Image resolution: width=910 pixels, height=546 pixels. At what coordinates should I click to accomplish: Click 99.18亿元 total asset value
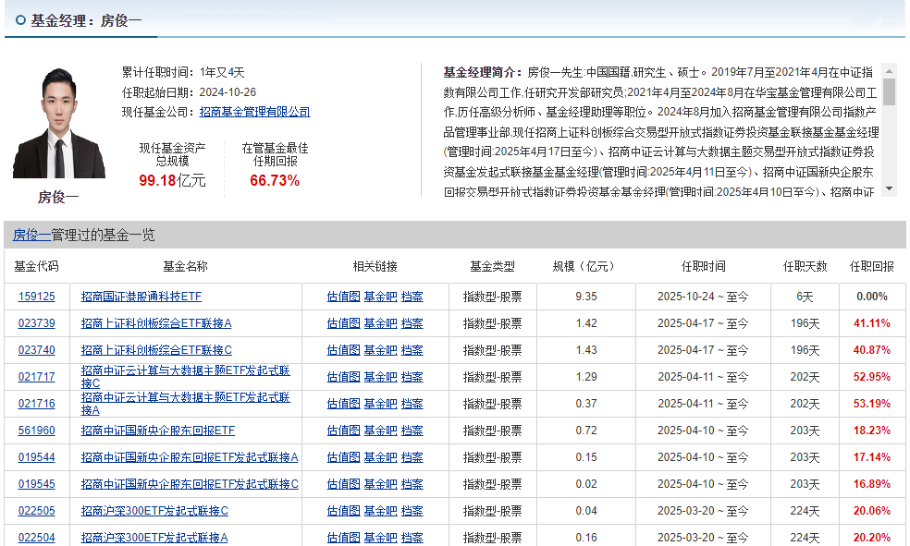click(172, 181)
